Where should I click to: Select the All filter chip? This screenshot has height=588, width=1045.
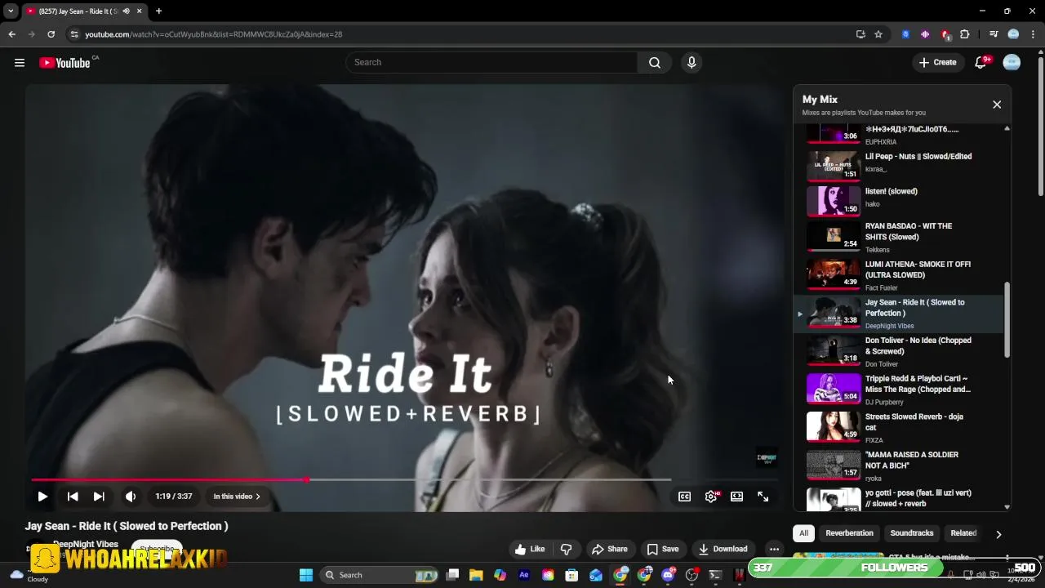point(803,533)
